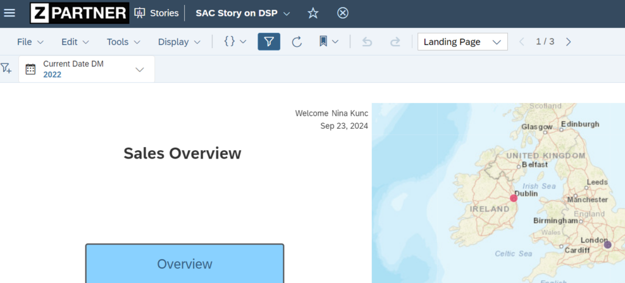Click the redo arrow
The height and width of the screenshot is (283, 625).
[395, 41]
